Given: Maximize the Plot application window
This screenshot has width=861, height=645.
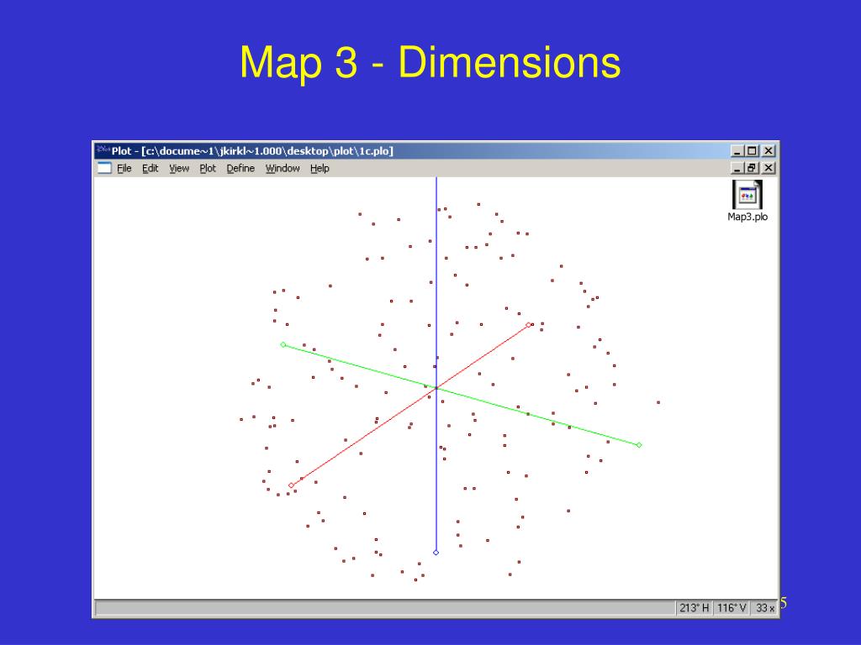Looking at the screenshot, I should tap(753, 151).
